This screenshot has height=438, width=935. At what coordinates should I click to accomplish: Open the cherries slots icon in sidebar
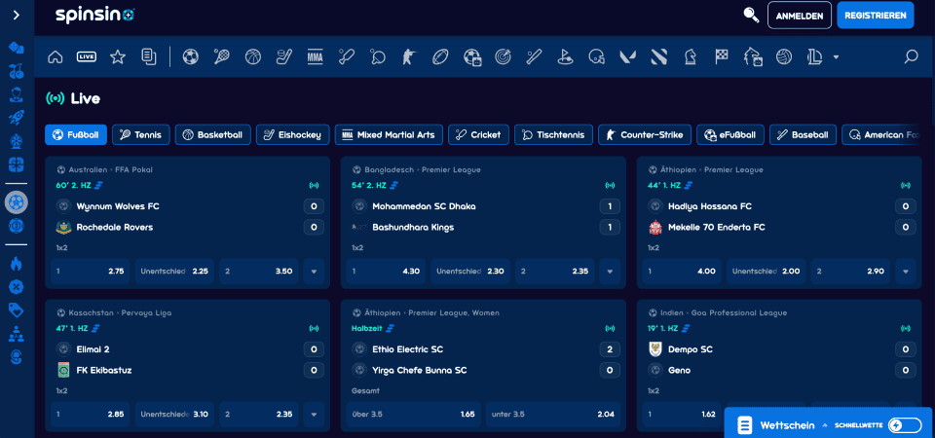(17, 71)
